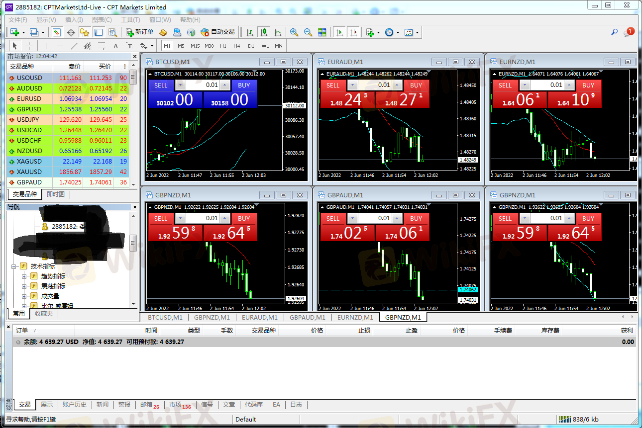Switch chart to candlesticks type
The width and height of the screenshot is (642, 428).
pos(264,32)
